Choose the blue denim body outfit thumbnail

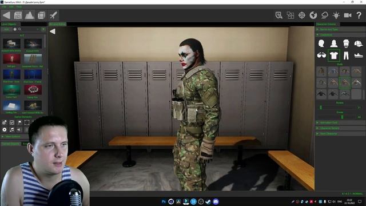(333, 72)
